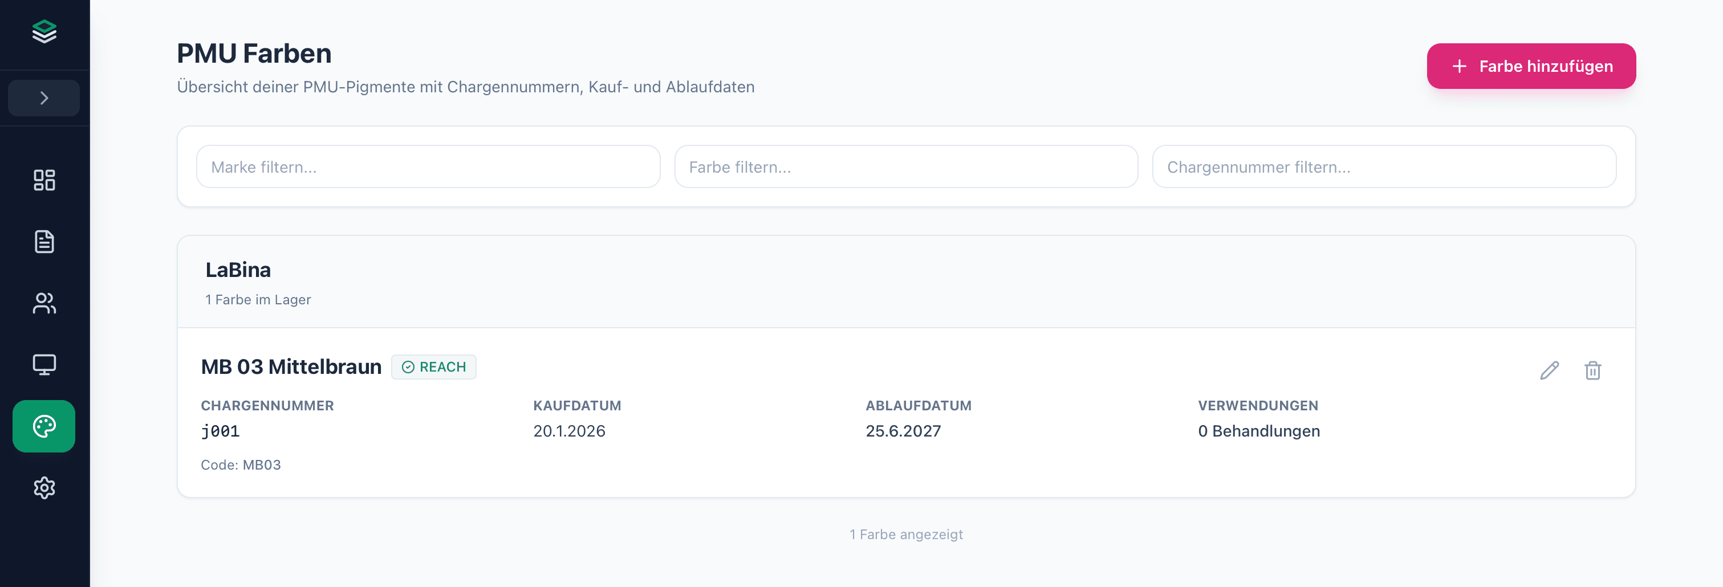The height and width of the screenshot is (587, 1723).
Task: Open the documents icon in the sidebar
Action: [43, 242]
